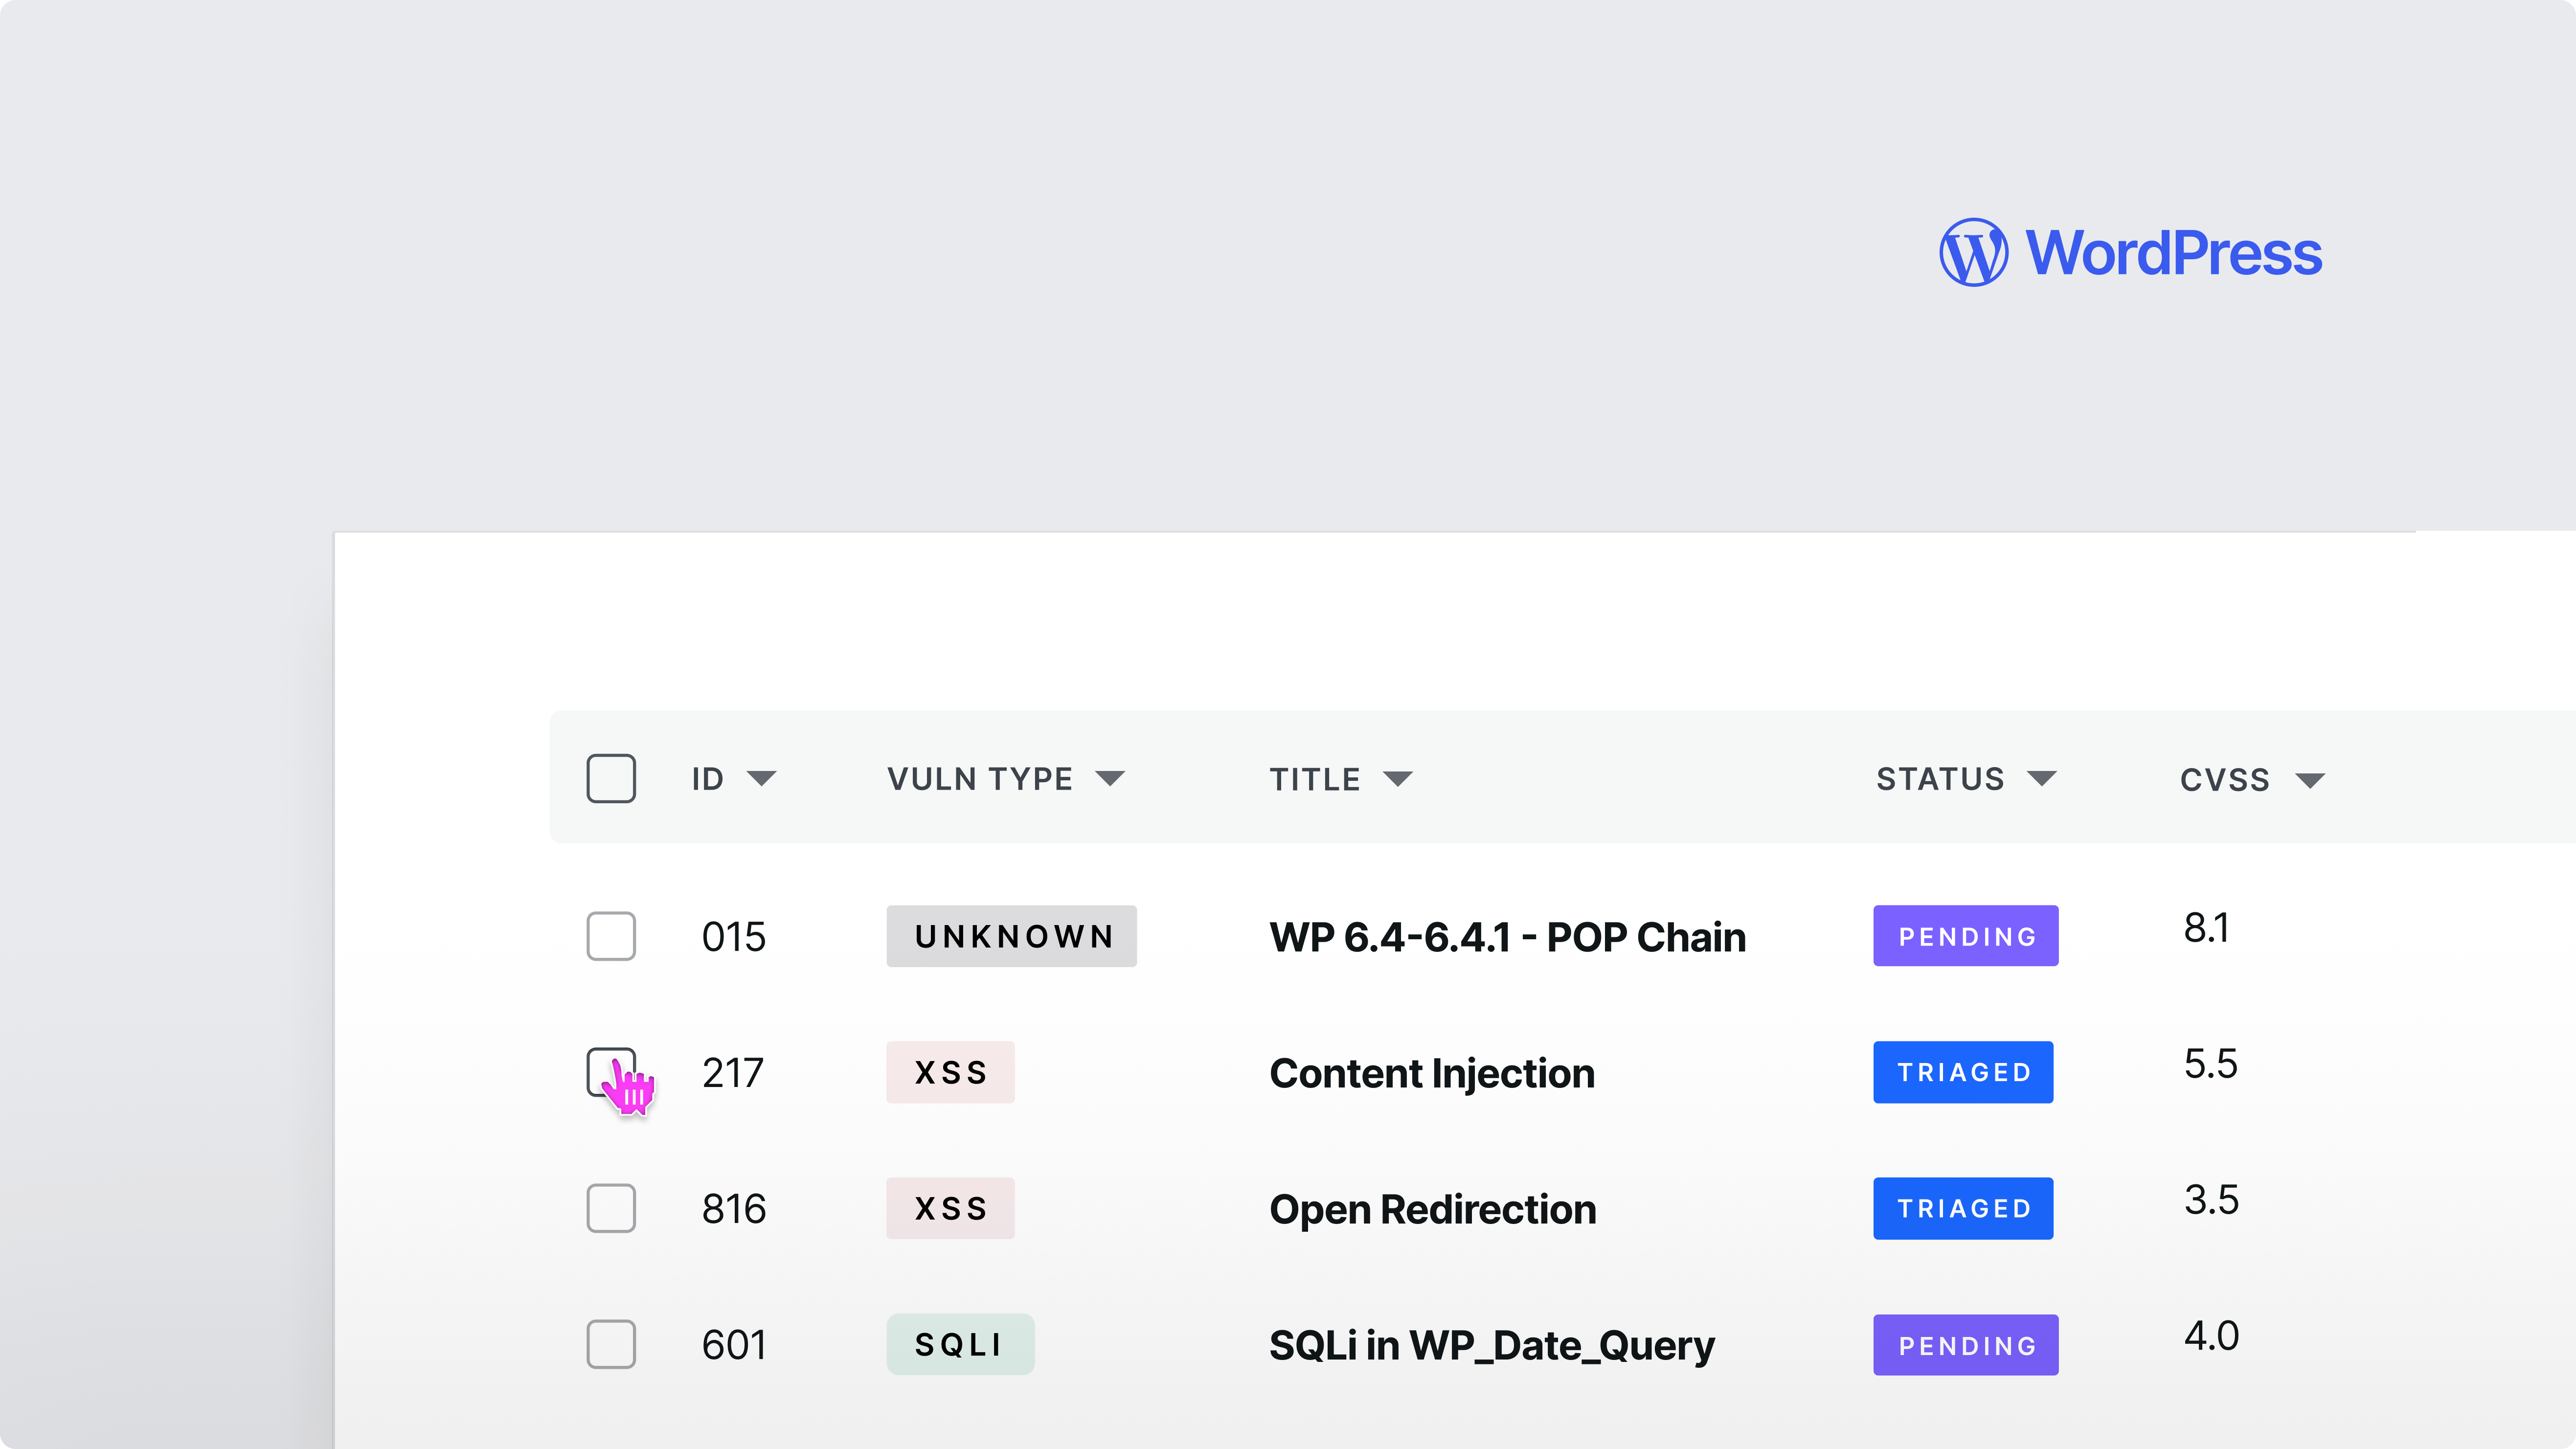Check the checkbox for row 015

tap(611, 936)
